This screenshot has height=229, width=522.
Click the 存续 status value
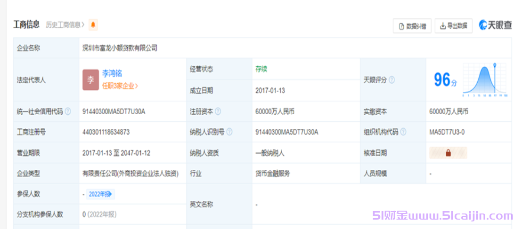[261, 69]
